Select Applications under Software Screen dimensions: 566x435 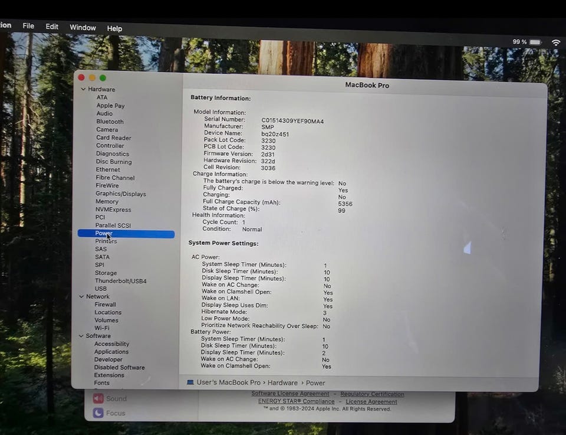(x=111, y=352)
